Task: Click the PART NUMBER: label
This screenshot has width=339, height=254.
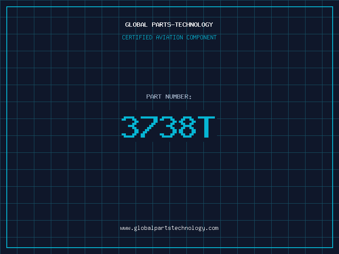Action: pos(169,97)
